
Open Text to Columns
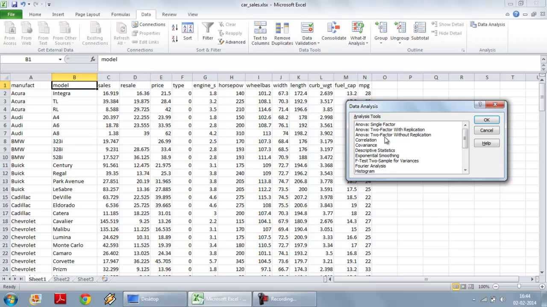click(x=260, y=33)
